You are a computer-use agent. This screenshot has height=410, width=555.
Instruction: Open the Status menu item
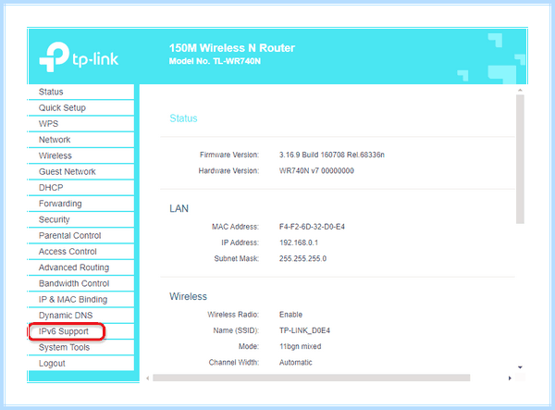coord(51,92)
